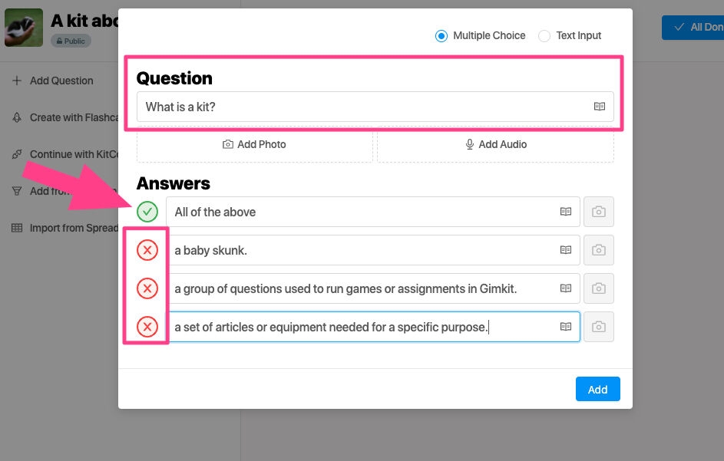Click the green checkmark beside 'All of the above'
The width and height of the screenshot is (724, 461).
pos(147,212)
